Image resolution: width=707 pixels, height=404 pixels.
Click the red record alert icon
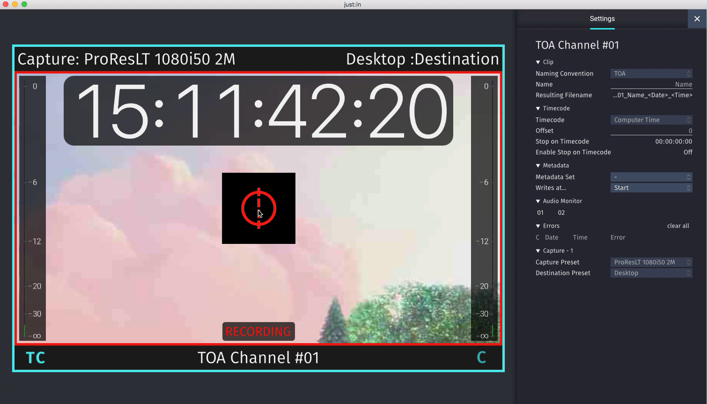[x=258, y=208]
